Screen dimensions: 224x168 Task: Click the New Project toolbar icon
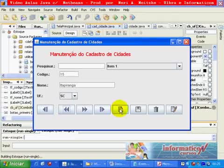[x=15, y=17]
